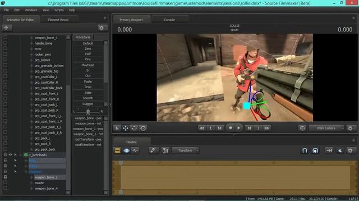Switch to the Graph Editor mode
359x201 pixels.
coord(135,151)
